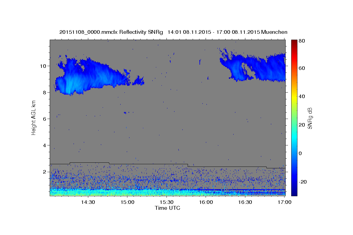Click the dark blue bottom of the colorbar
The height and width of the screenshot is (235, 353).
pyautogui.click(x=294, y=192)
